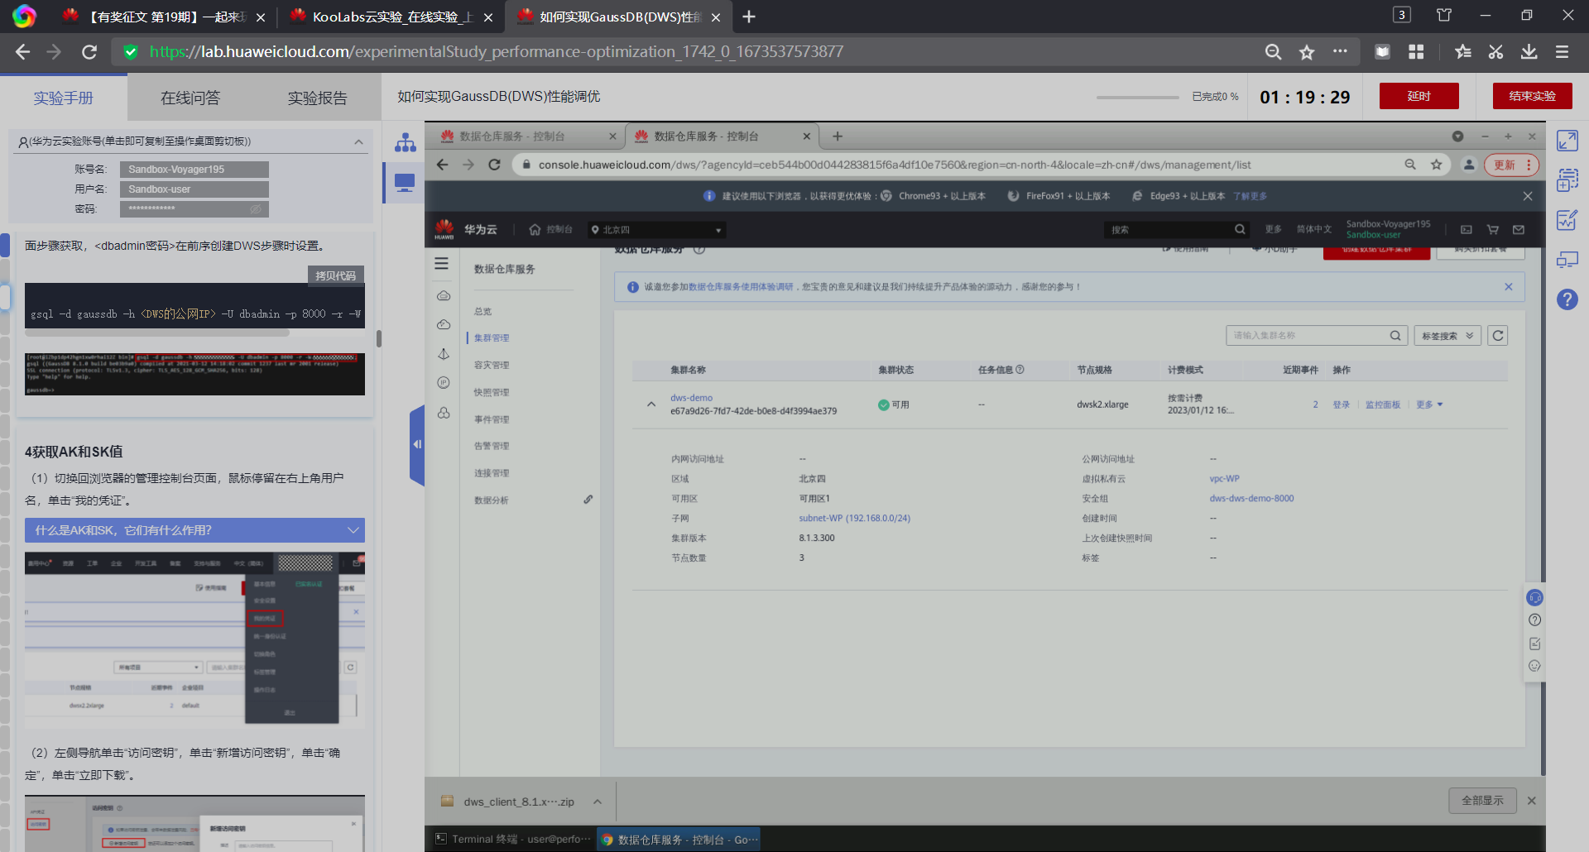This screenshot has height=852, width=1589.
Task: Bookmark the outer lab page with star icon
Action: coord(1307,52)
